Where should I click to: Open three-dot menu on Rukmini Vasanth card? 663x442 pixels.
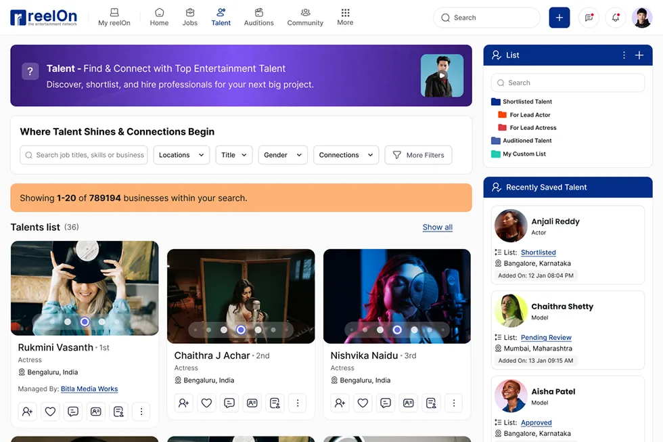(x=141, y=411)
